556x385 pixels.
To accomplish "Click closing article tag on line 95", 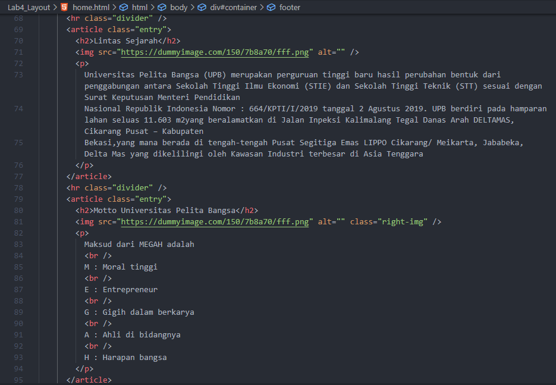I will point(89,380).
